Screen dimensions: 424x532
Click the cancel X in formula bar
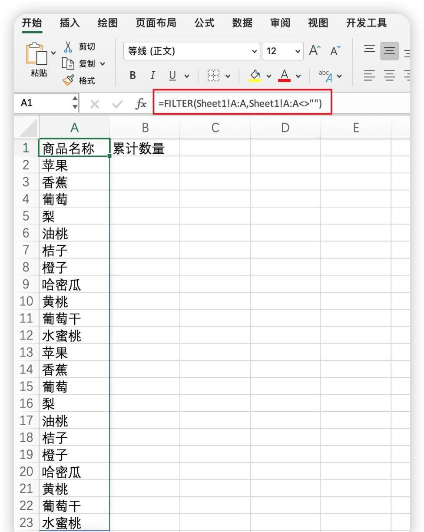[95, 103]
